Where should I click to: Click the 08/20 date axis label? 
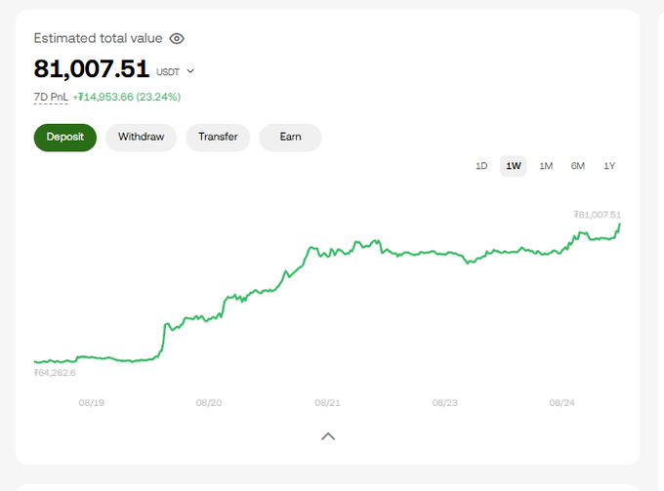(x=209, y=403)
